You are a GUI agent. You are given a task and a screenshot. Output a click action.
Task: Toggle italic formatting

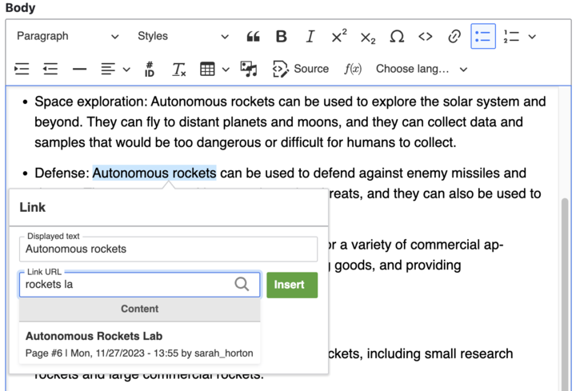coord(310,36)
